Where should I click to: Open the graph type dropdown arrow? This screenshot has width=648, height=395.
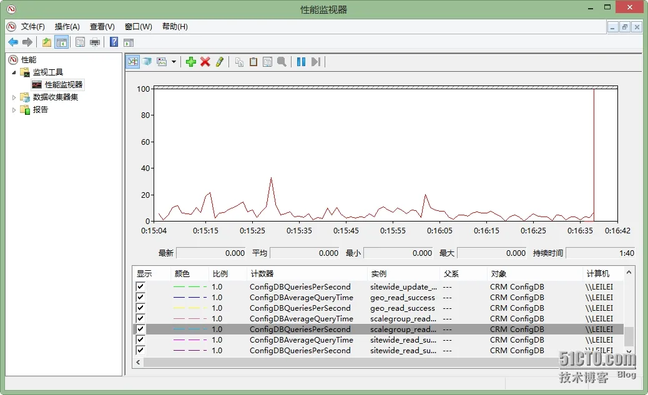(174, 62)
